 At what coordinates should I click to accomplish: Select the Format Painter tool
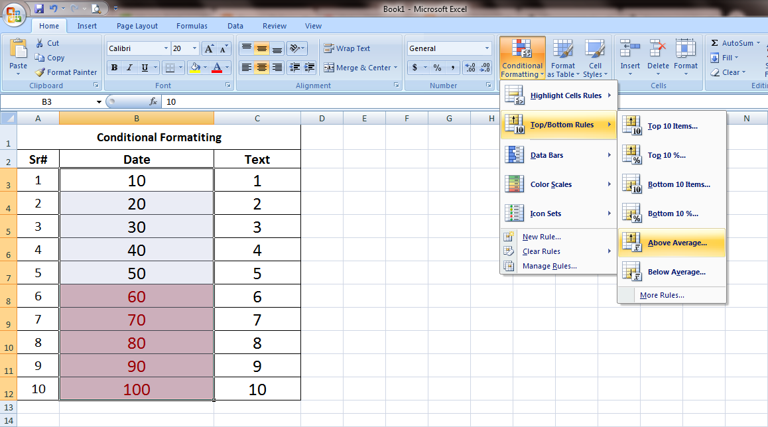(66, 72)
